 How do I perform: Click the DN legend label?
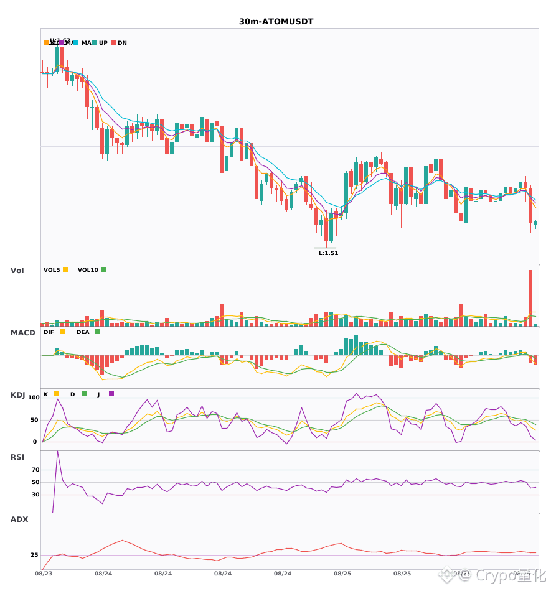point(122,43)
